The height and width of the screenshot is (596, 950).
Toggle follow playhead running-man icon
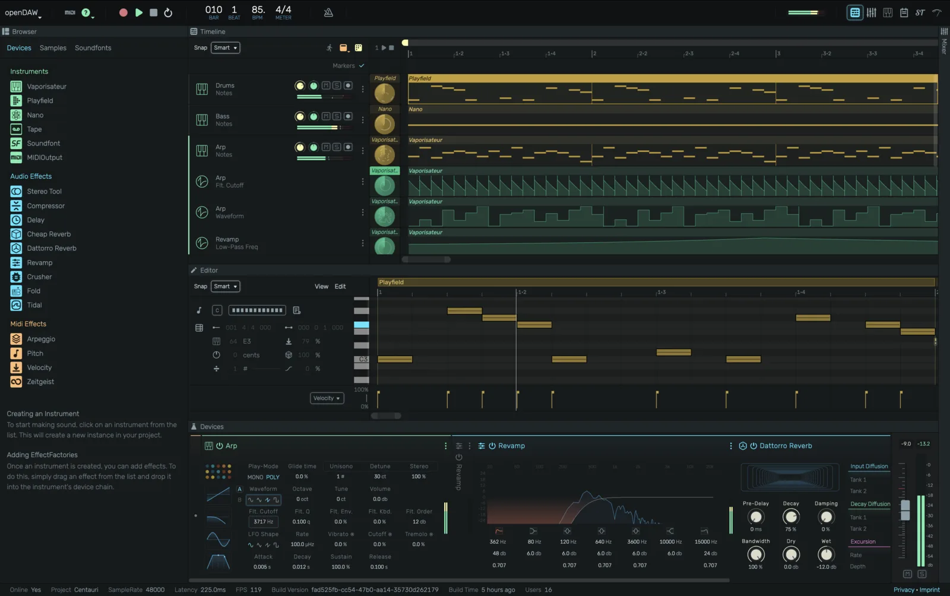[x=330, y=48]
